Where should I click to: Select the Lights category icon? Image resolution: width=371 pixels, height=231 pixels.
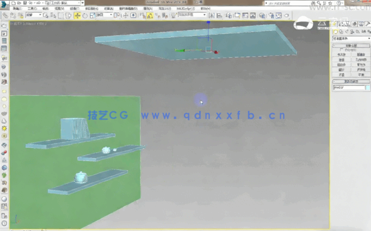346,31
